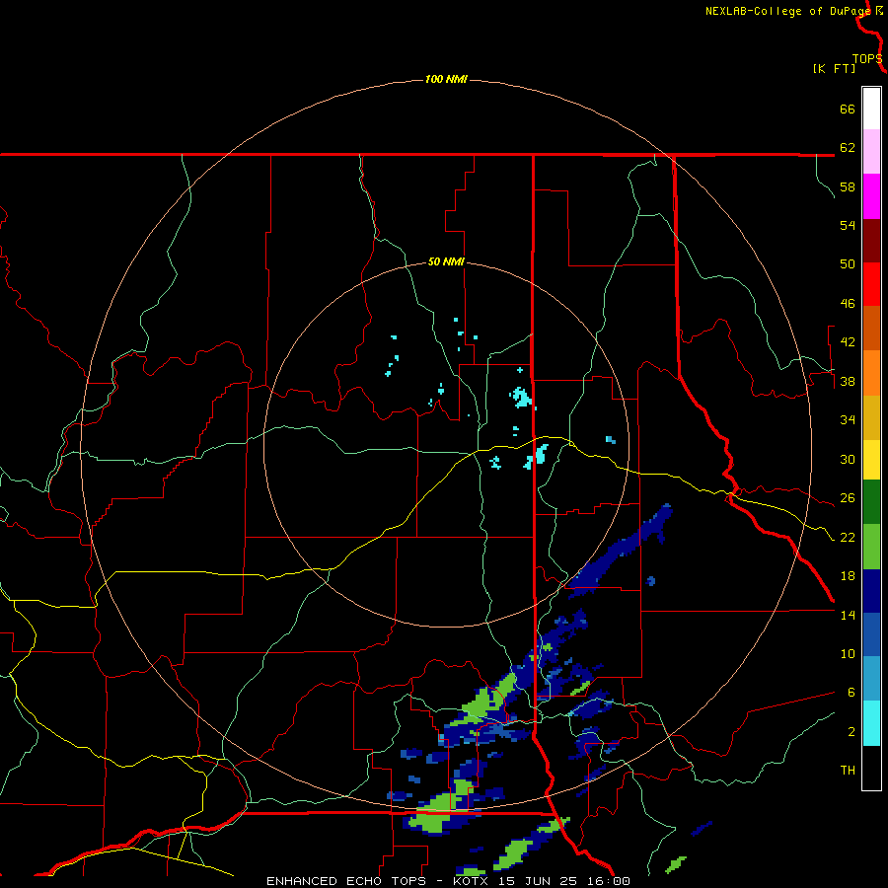Click the "50 NMI" range ring label
888x888 pixels.
point(446,261)
